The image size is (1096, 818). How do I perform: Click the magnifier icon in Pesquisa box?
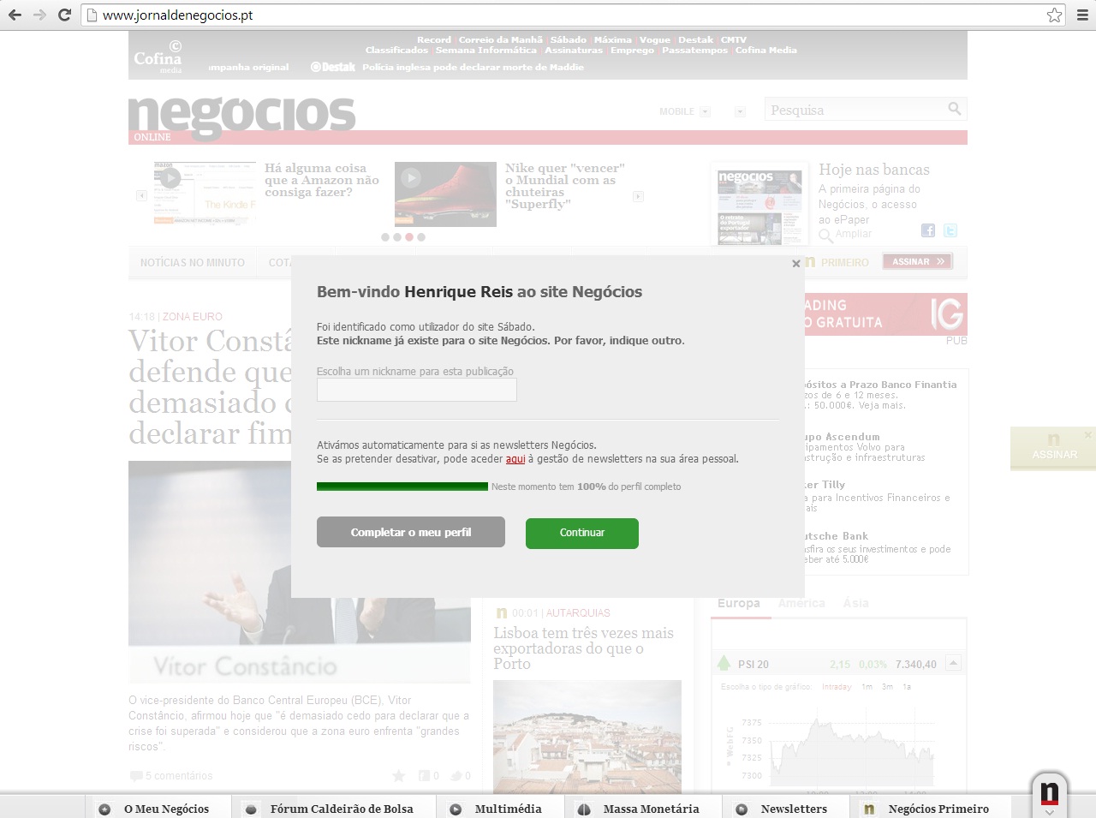coord(954,109)
